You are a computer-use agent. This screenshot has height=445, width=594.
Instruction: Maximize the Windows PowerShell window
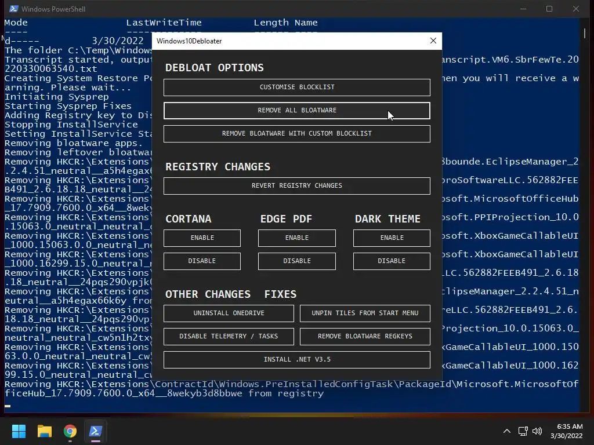click(x=549, y=9)
